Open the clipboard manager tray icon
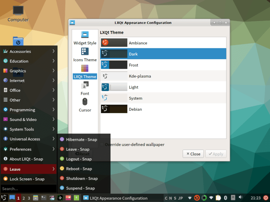270x202 pixels. click(x=218, y=198)
